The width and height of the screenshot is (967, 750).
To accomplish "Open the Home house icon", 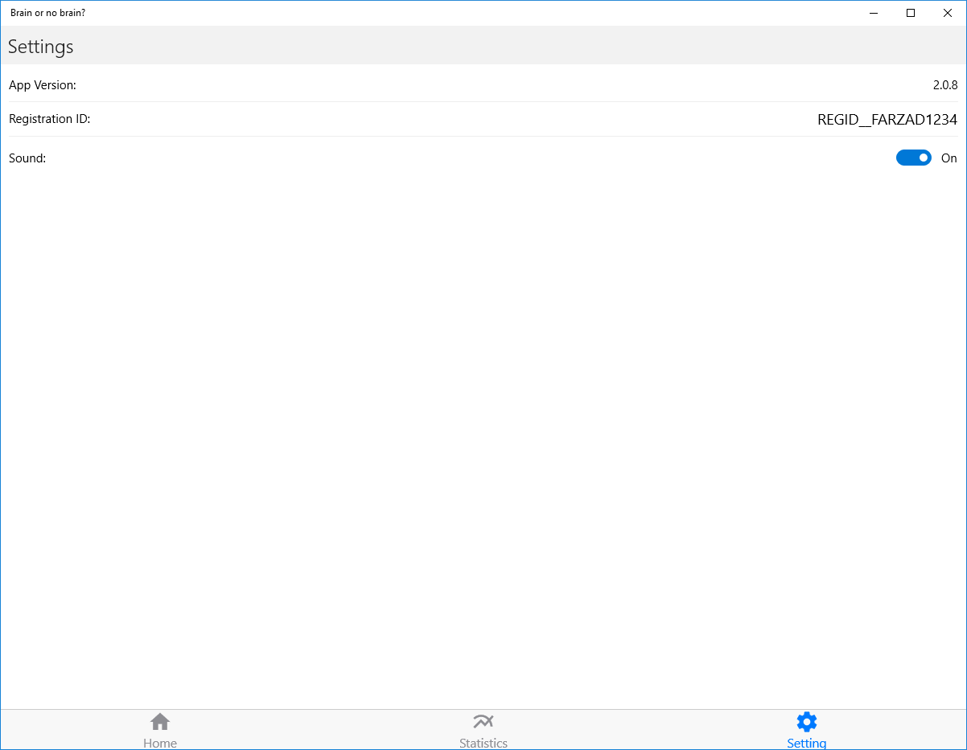I will (160, 722).
